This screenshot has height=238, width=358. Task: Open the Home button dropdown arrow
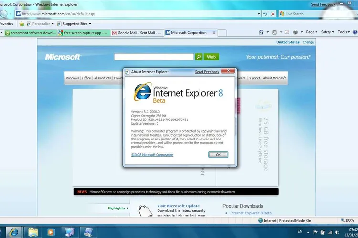(x=268, y=32)
